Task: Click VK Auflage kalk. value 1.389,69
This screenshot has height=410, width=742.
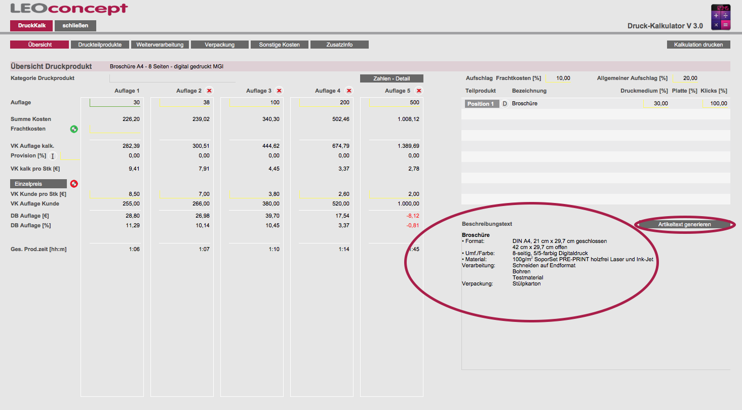Action: click(x=408, y=146)
